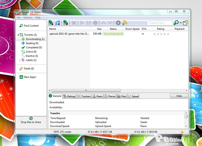Select Completed (0) category
This screenshot has width=202, height=146.
(32, 47)
